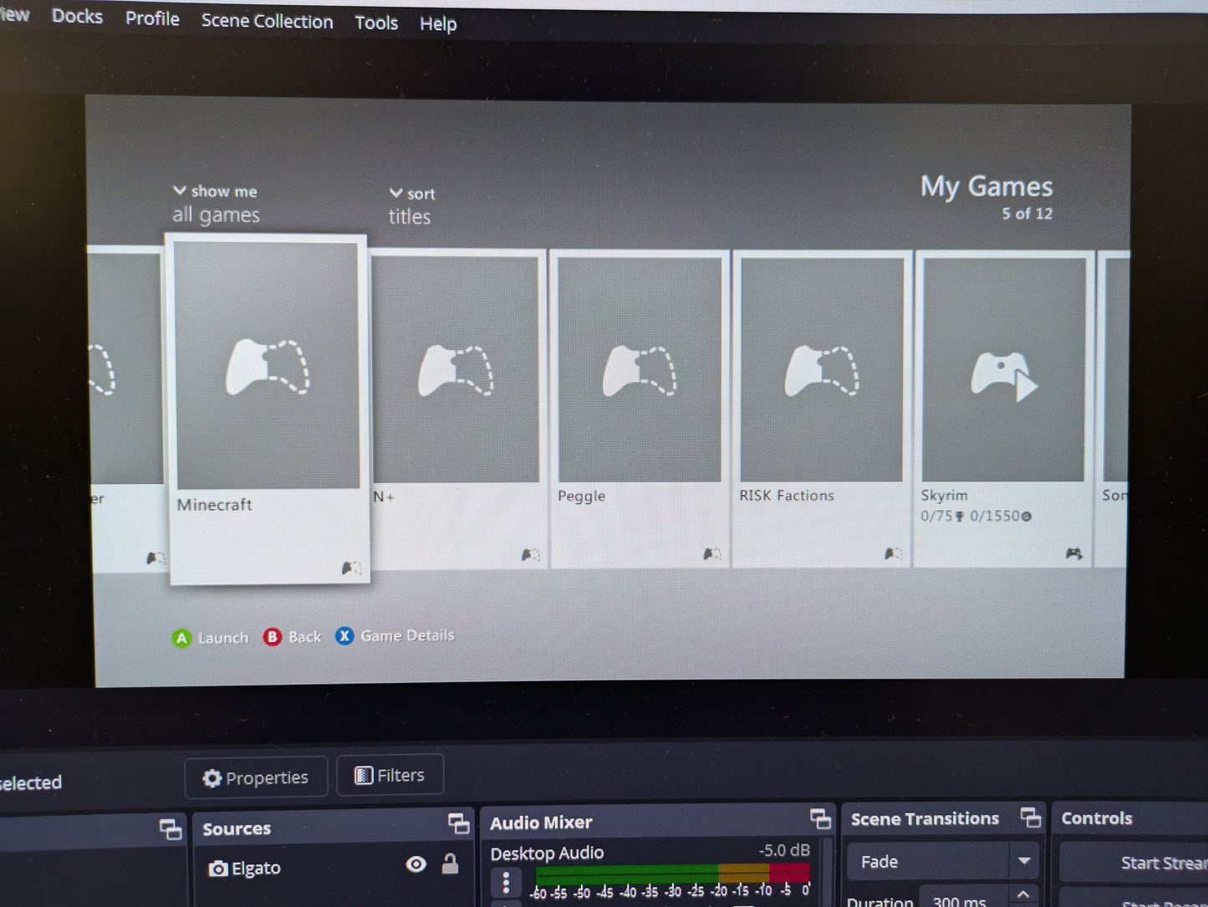Click the Elgato camera source icon

coord(217,869)
